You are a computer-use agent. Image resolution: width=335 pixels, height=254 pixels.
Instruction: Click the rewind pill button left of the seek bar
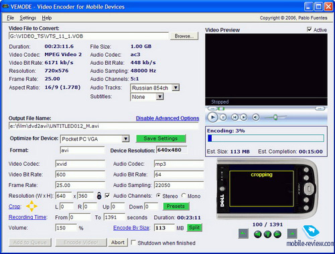coord(212,108)
